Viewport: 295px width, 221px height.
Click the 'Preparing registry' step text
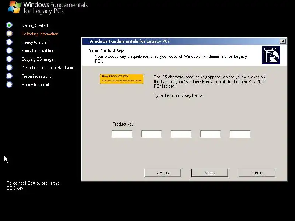(36, 76)
